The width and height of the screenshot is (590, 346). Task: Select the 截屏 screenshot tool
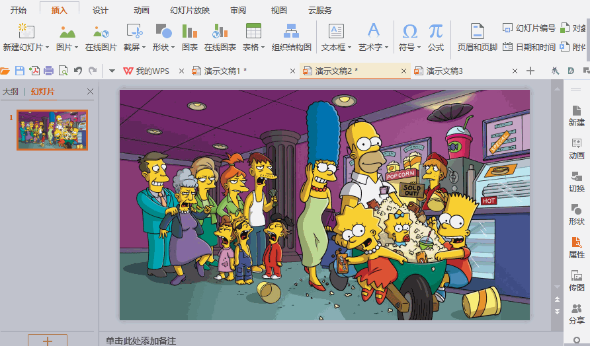click(x=135, y=31)
